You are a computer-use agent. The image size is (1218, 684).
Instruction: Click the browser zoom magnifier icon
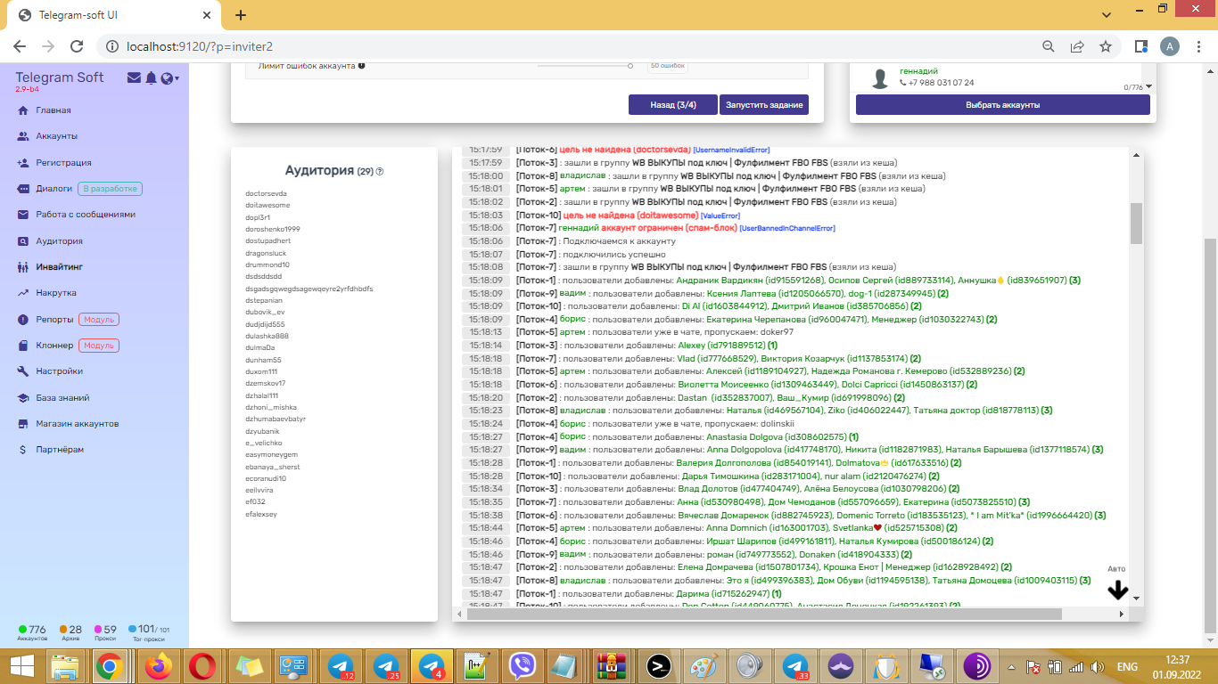click(x=1049, y=46)
